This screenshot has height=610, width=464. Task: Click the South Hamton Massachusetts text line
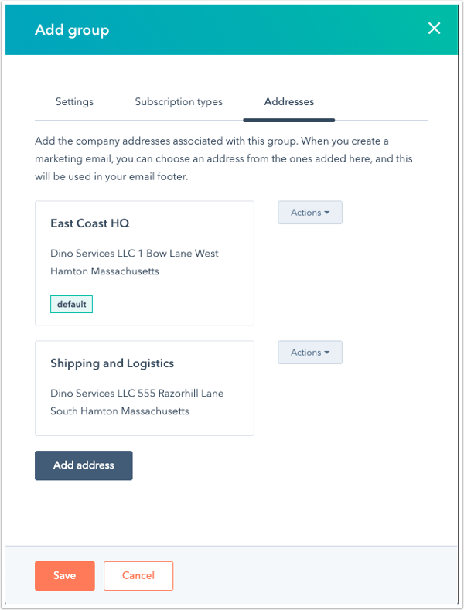pos(120,411)
